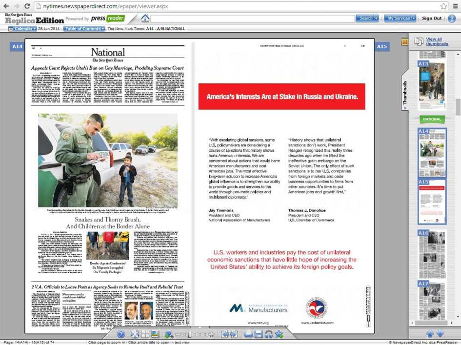Expand Table of Contents dropdown
Image resolution: width=461 pixels, height=345 pixels.
(x=84, y=29)
